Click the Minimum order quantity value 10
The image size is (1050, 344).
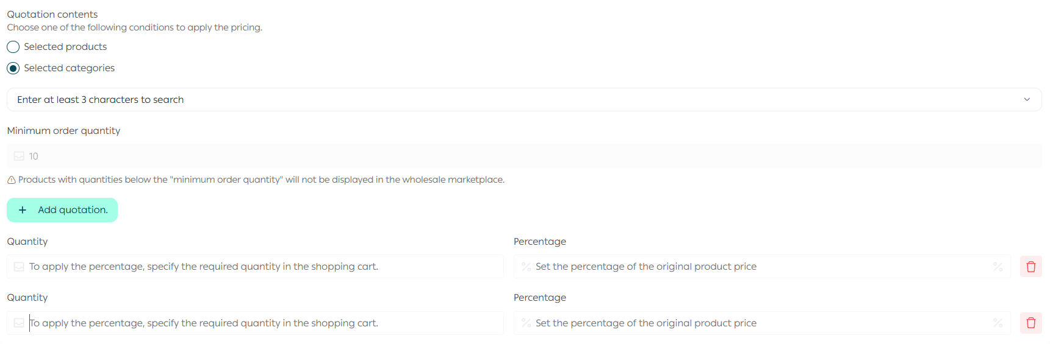pos(34,156)
